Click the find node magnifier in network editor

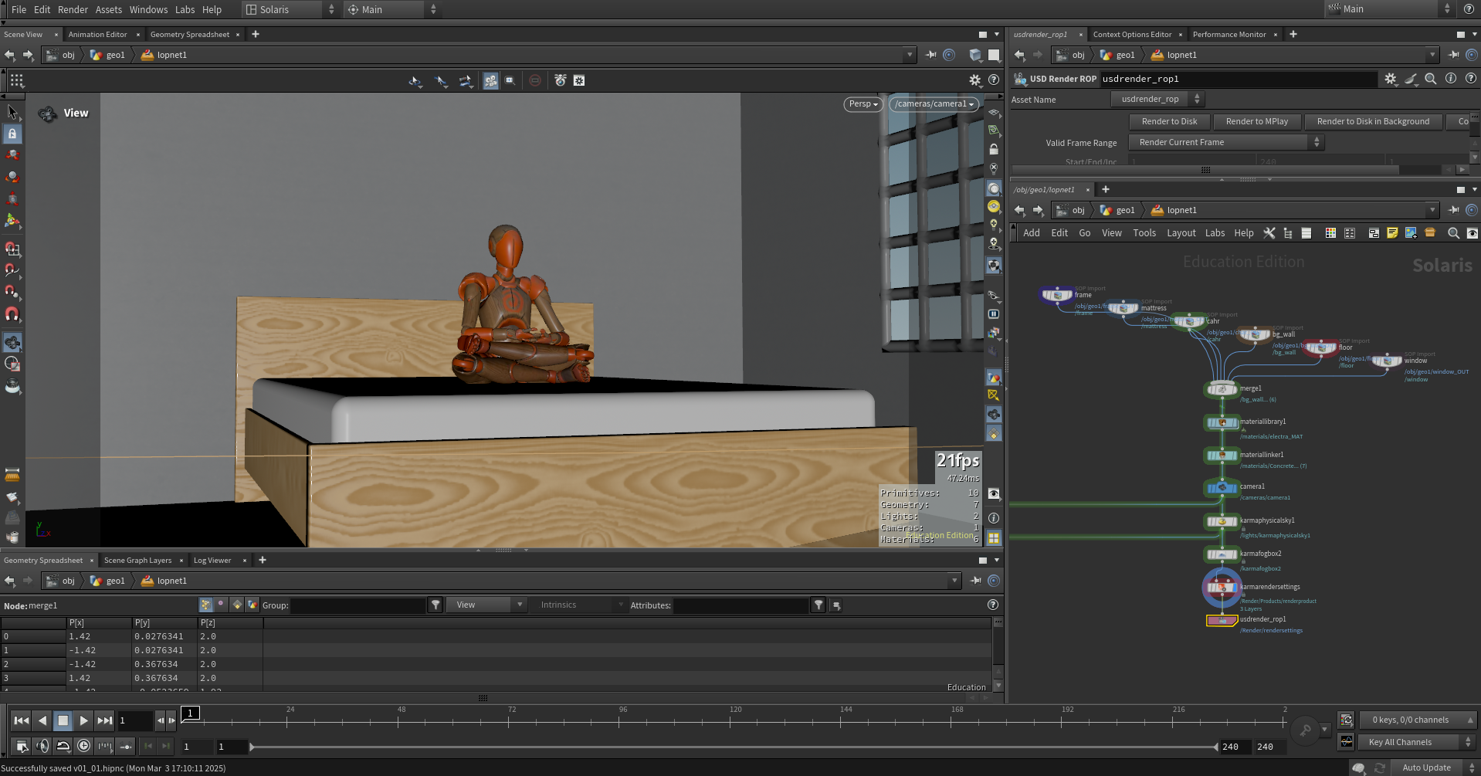point(1453,233)
